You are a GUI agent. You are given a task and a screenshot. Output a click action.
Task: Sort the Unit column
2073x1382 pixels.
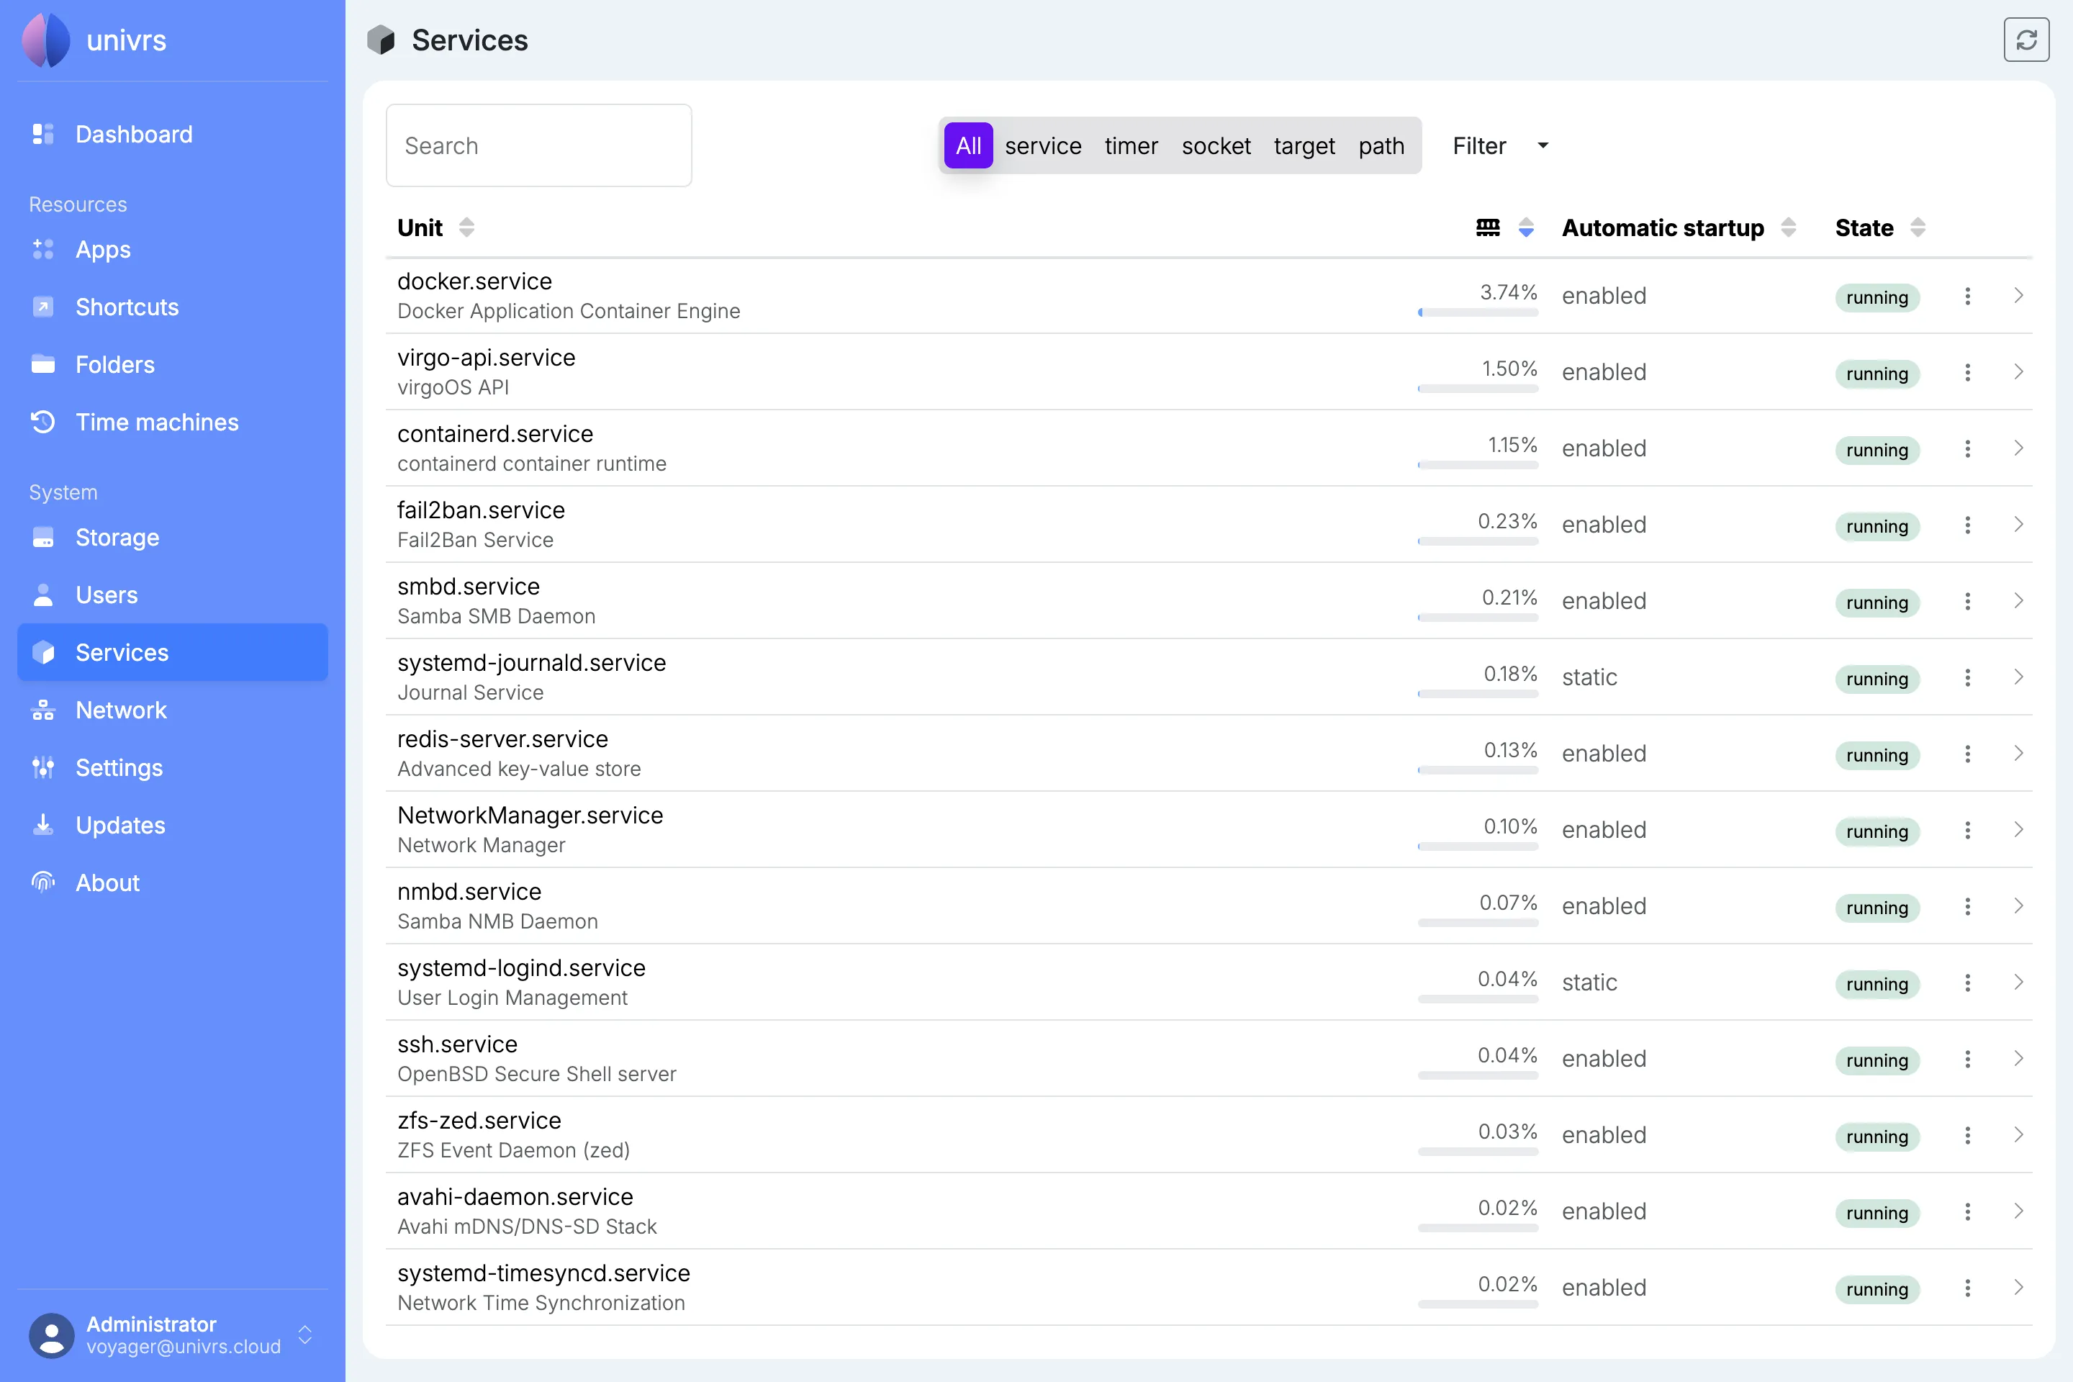point(466,227)
